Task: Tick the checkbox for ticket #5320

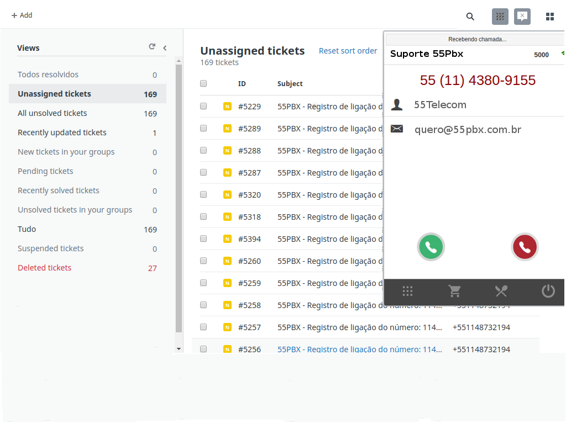Action: click(203, 194)
